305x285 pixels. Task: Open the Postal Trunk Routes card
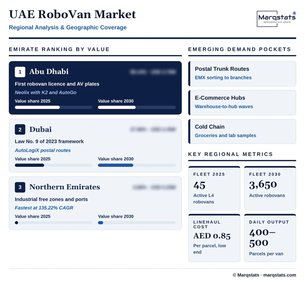242,74
